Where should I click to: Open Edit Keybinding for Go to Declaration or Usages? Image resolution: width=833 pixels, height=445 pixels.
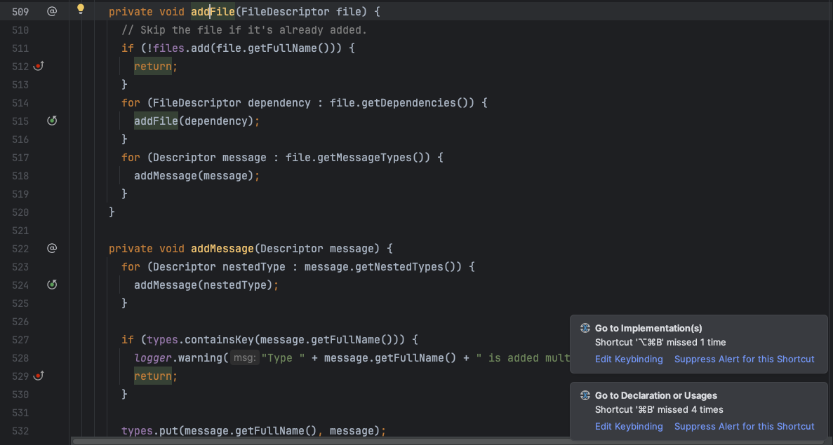pos(629,426)
